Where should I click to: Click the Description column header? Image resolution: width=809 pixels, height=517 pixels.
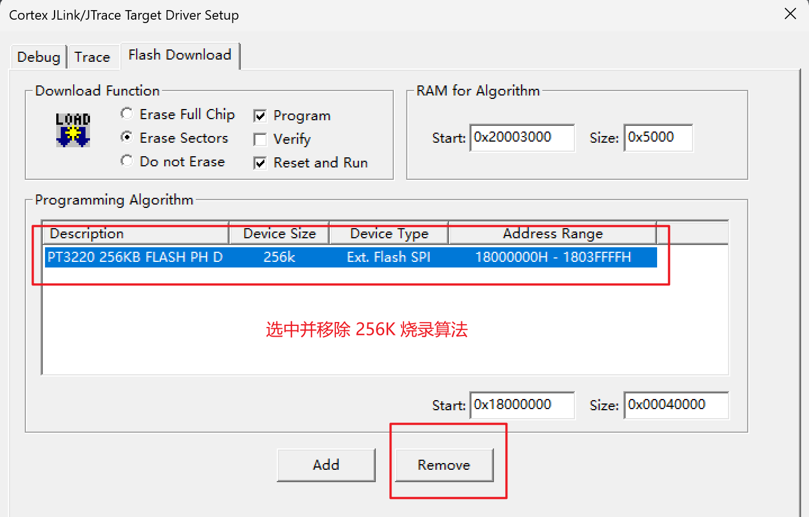(x=135, y=233)
